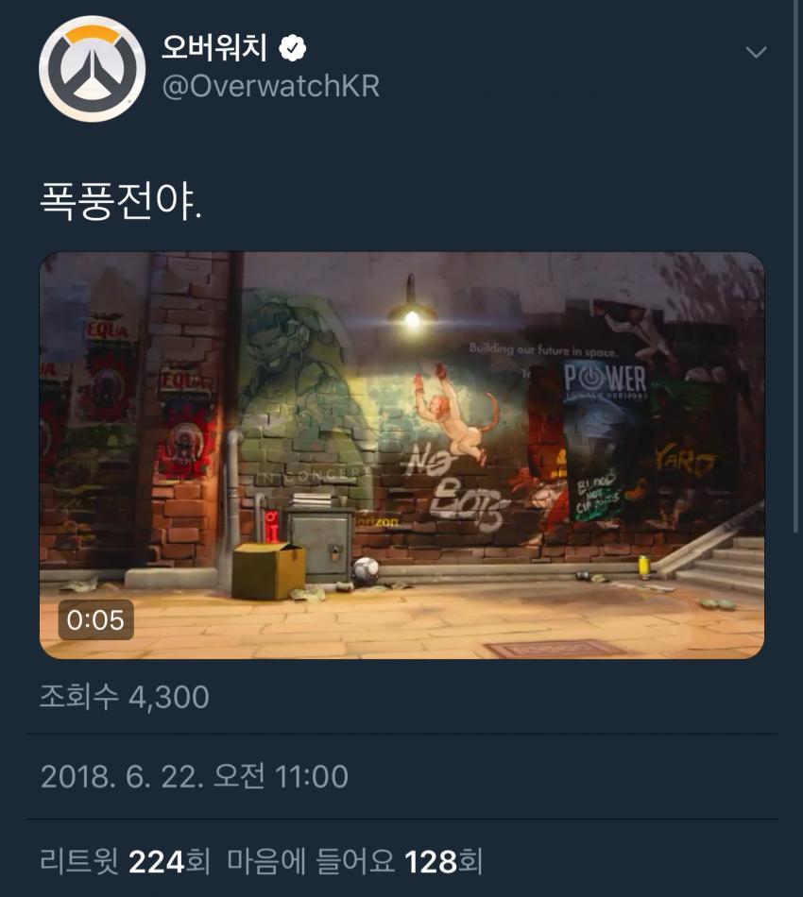Open the retweets list showing 224회
Viewport: 803px width, 897px height.
coord(126,861)
